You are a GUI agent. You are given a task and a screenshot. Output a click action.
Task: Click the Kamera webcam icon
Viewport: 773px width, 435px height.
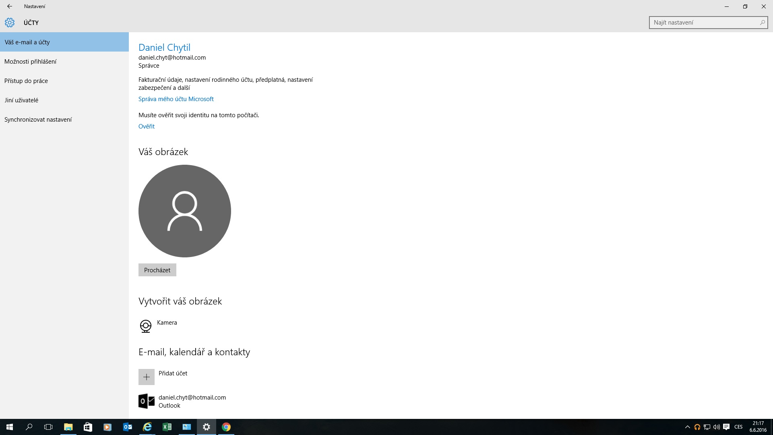[145, 326]
